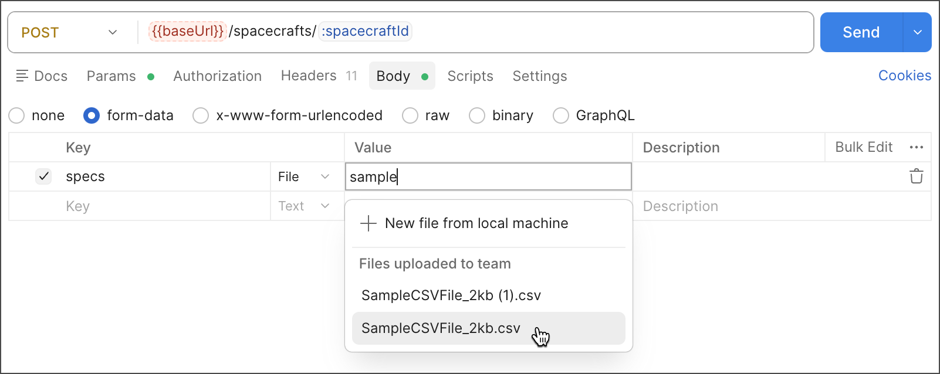Select the GraphQL body option

(561, 116)
